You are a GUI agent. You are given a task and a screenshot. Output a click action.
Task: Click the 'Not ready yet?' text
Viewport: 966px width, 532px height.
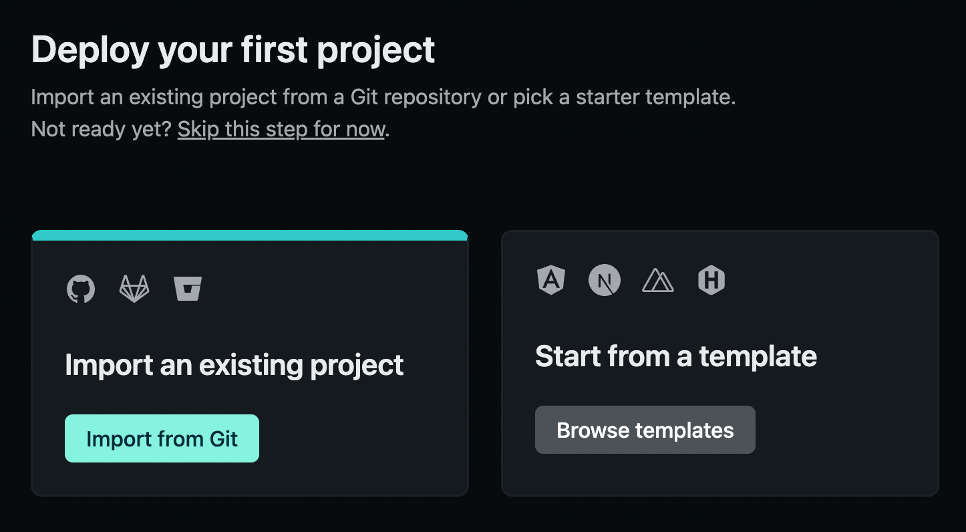point(102,129)
